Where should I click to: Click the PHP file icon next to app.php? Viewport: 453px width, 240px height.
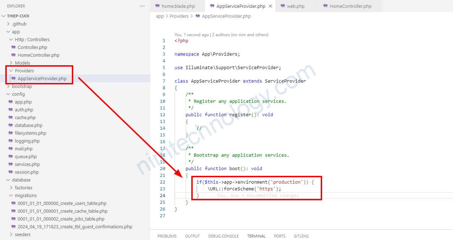(x=11, y=102)
